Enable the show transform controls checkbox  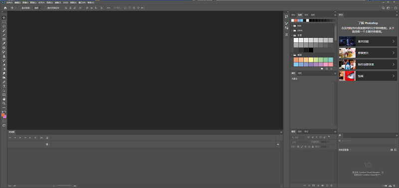[x=45, y=8]
